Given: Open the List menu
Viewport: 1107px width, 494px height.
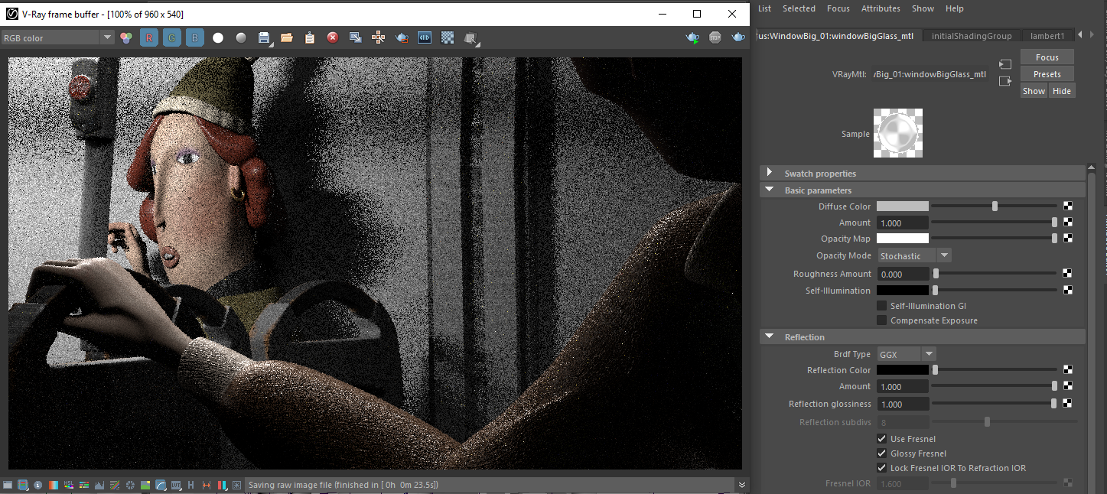Looking at the screenshot, I should (x=764, y=8).
